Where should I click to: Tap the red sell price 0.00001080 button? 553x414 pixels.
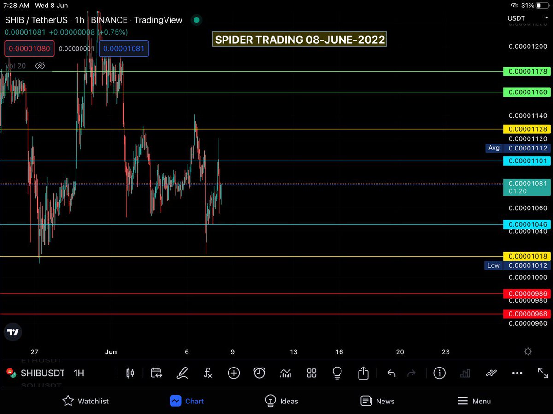[30, 49]
